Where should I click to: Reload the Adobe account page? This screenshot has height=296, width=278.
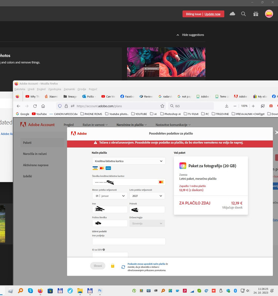(x=35, y=106)
